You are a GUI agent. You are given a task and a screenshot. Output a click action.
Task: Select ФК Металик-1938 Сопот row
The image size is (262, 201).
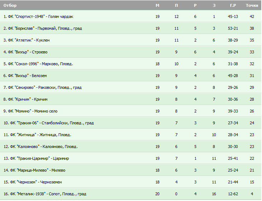pyautogui.click(x=131, y=194)
